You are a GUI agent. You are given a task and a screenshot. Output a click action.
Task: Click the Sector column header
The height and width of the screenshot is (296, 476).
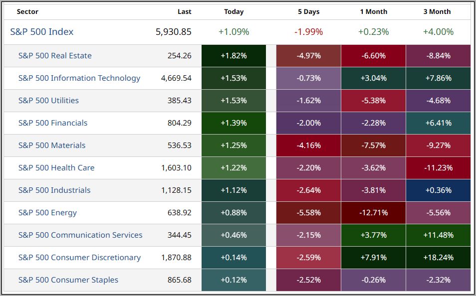27,11
